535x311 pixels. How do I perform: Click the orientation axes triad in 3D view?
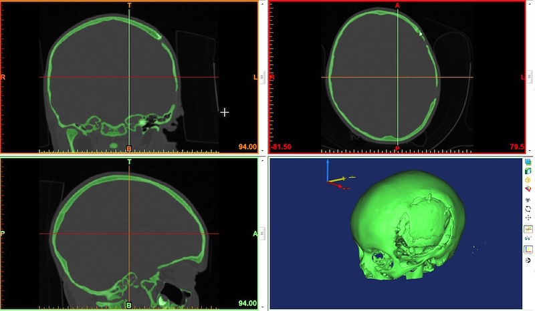[338, 178]
